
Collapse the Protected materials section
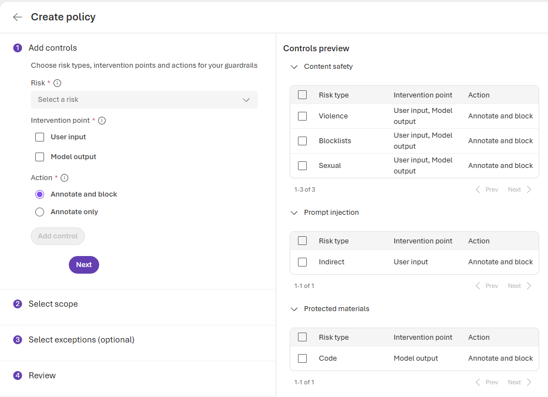[x=294, y=309]
